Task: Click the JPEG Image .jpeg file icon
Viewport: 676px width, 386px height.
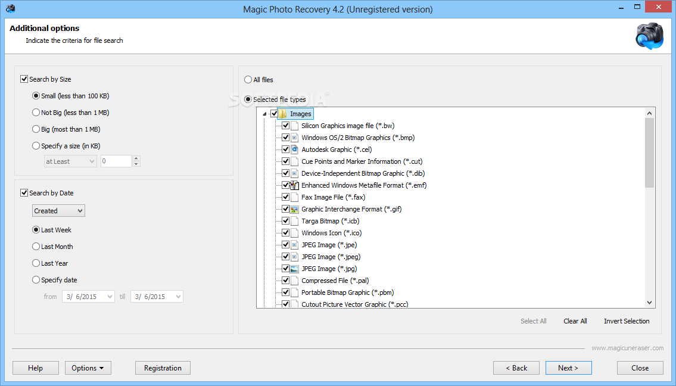Action: click(x=294, y=257)
